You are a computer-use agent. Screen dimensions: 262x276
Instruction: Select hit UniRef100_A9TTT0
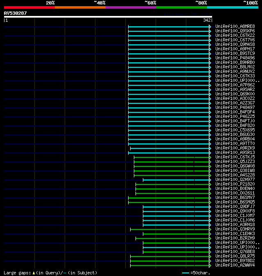[235, 143]
